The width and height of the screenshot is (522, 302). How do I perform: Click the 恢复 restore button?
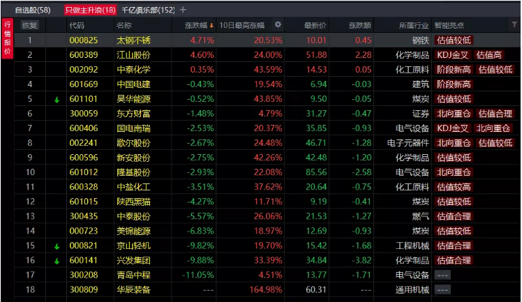coord(30,25)
